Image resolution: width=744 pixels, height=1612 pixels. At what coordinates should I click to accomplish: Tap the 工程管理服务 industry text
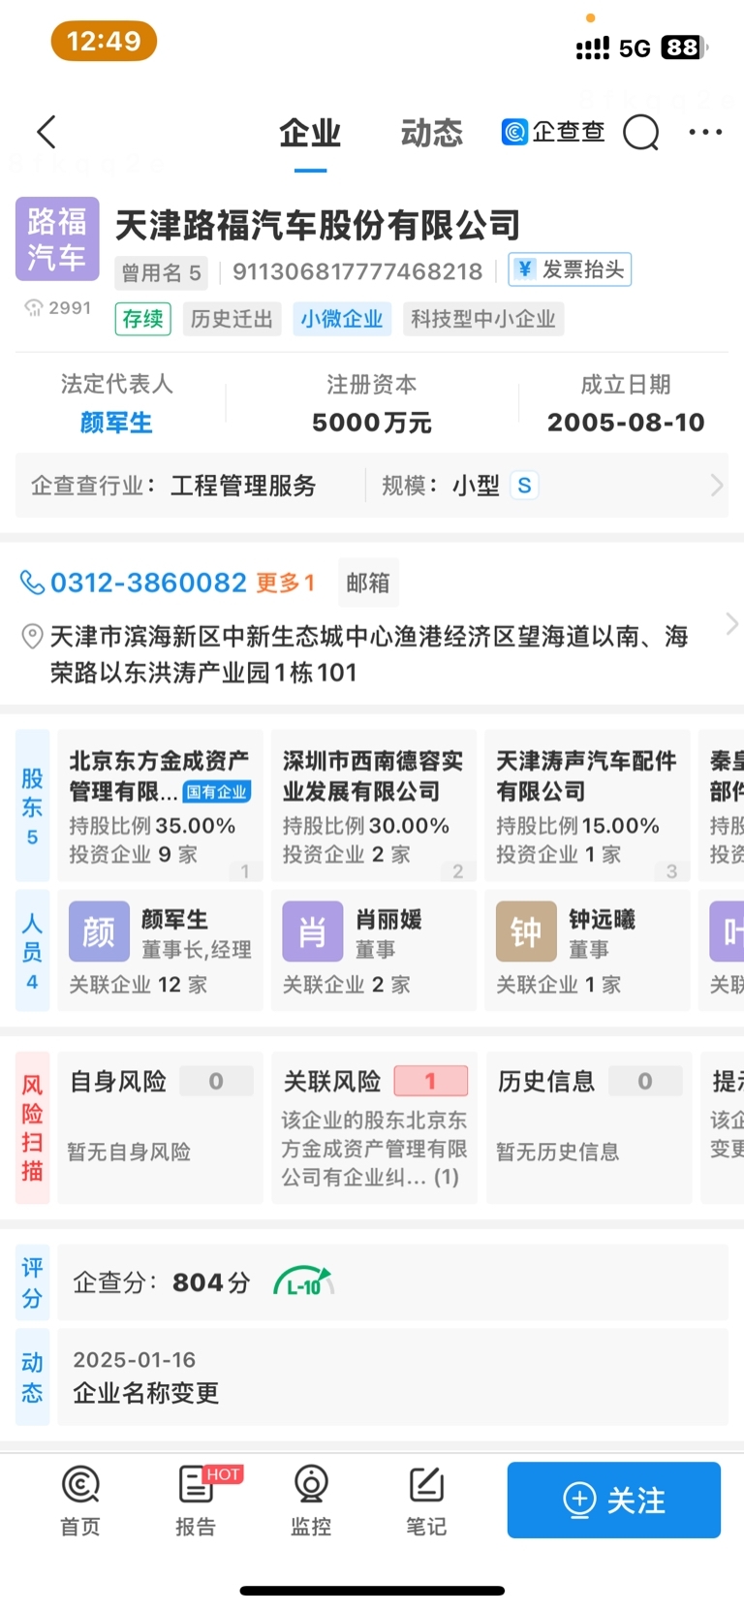(x=243, y=486)
